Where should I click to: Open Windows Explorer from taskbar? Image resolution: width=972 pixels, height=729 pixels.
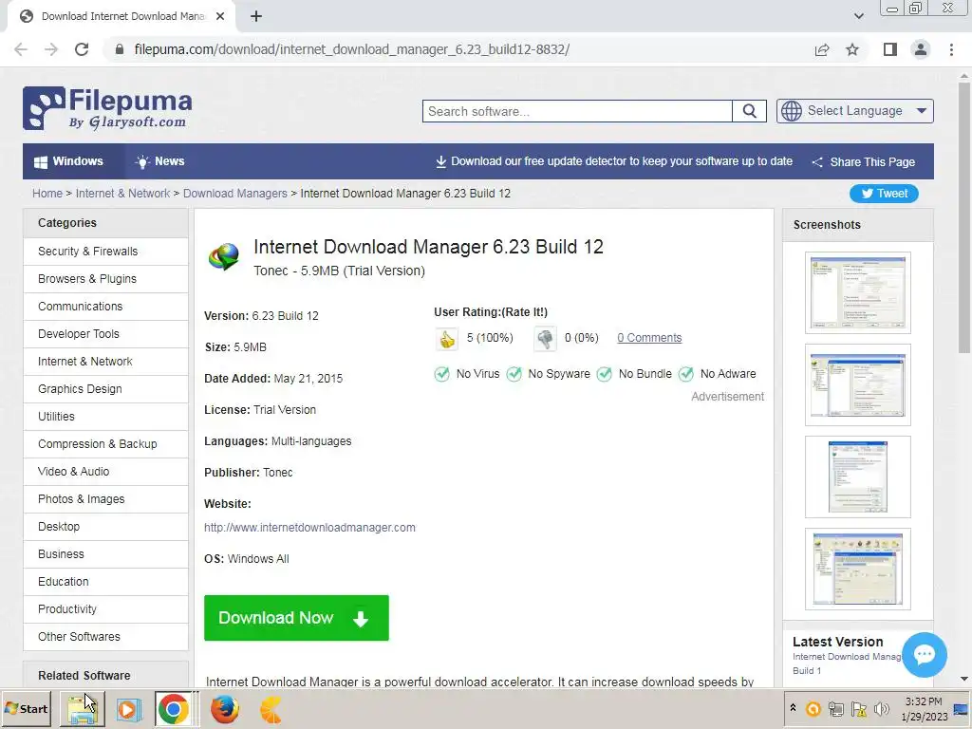point(82,708)
